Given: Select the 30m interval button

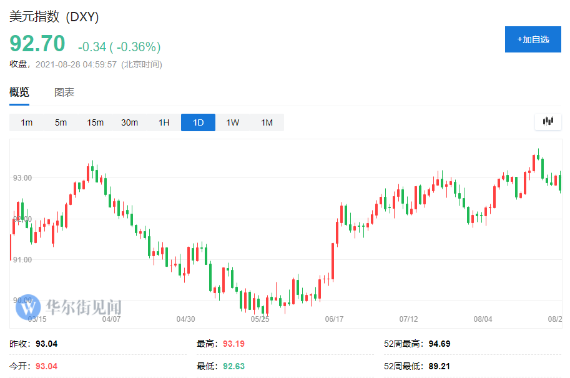Looking at the screenshot, I should click(x=129, y=122).
